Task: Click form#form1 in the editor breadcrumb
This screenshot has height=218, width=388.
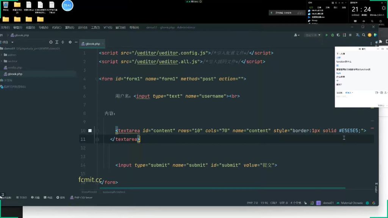Action: (89, 192)
